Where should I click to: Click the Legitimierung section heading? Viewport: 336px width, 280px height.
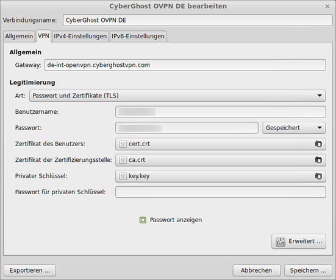(32, 83)
